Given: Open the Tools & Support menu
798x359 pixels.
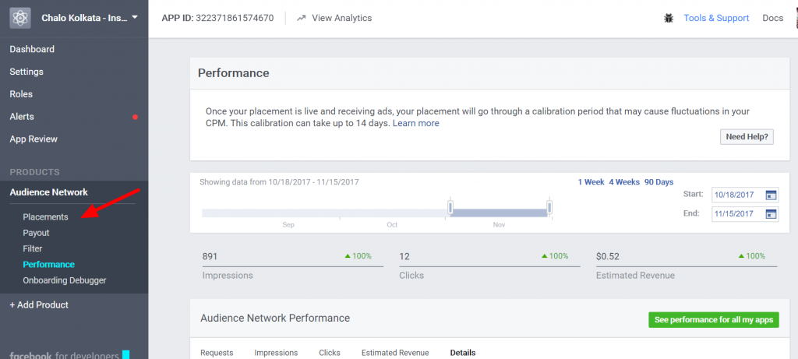Looking at the screenshot, I should point(716,19).
